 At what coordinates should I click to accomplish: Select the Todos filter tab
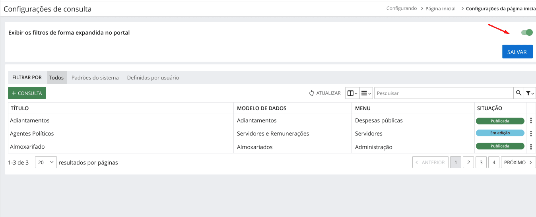point(56,77)
